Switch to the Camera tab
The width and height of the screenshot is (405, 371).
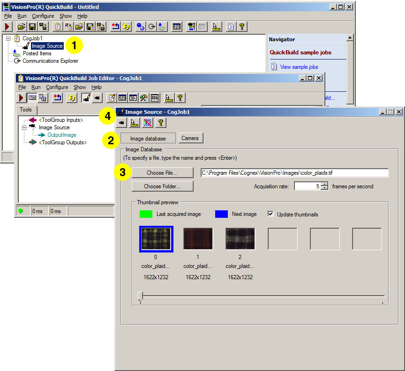(191, 138)
